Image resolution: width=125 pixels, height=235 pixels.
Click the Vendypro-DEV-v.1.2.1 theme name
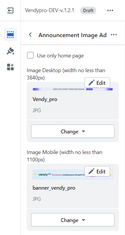pos(49,11)
